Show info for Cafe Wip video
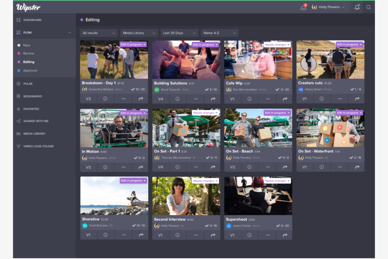Screen dimensions: 388x259 [x=249, y=99]
